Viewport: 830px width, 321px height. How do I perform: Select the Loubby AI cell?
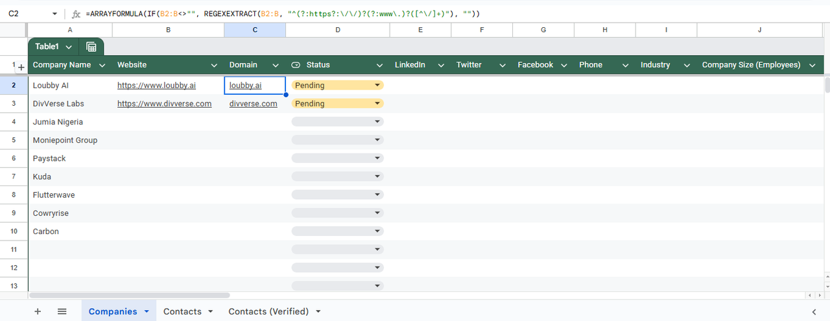[x=70, y=85]
